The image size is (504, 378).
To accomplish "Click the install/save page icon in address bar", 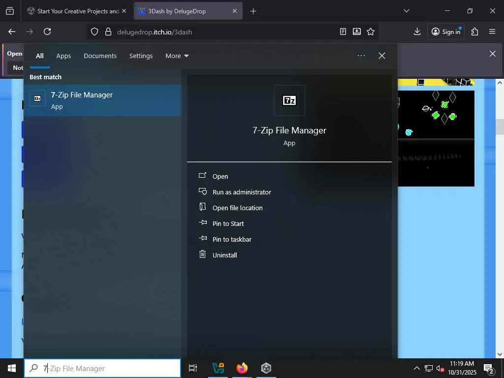I will pyautogui.click(x=357, y=31).
